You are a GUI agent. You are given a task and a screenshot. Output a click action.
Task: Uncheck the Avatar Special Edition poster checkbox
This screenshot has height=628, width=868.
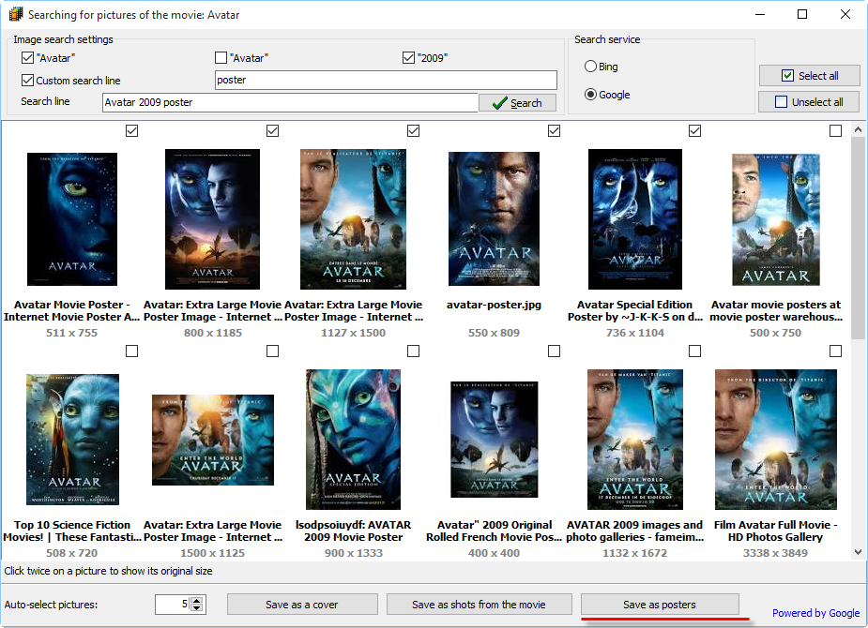pos(694,130)
